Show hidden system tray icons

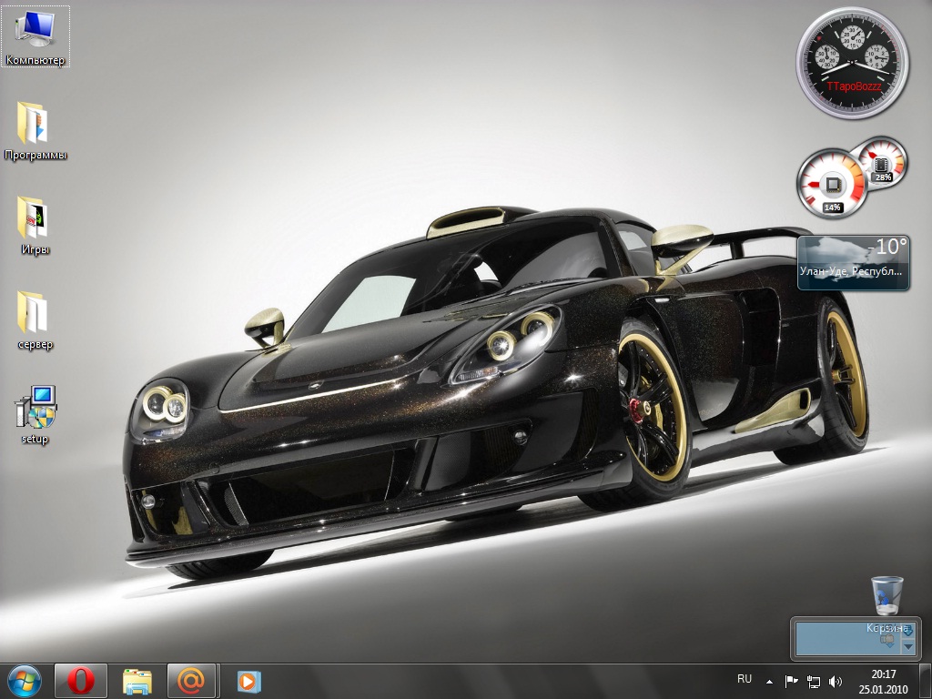coord(769,680)
